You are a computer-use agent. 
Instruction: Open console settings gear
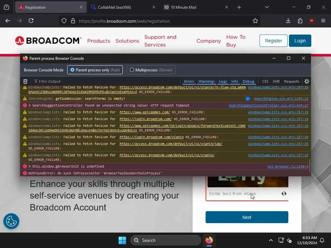(x=307, y=81)
